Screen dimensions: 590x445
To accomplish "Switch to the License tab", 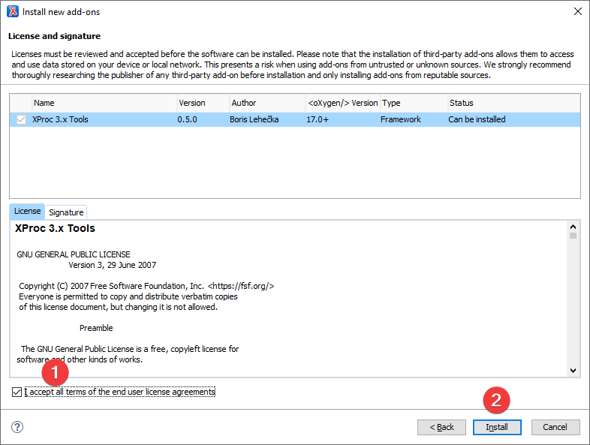I will pyautogui.click(x=27, y=212).
